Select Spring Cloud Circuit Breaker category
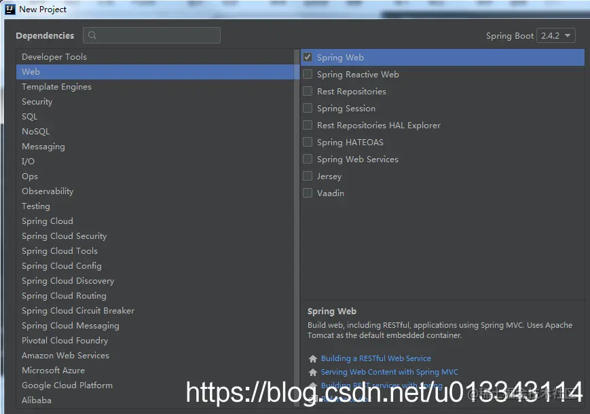Image resolution: width=590 pixels, height=414 pixels. coord(155,311)
